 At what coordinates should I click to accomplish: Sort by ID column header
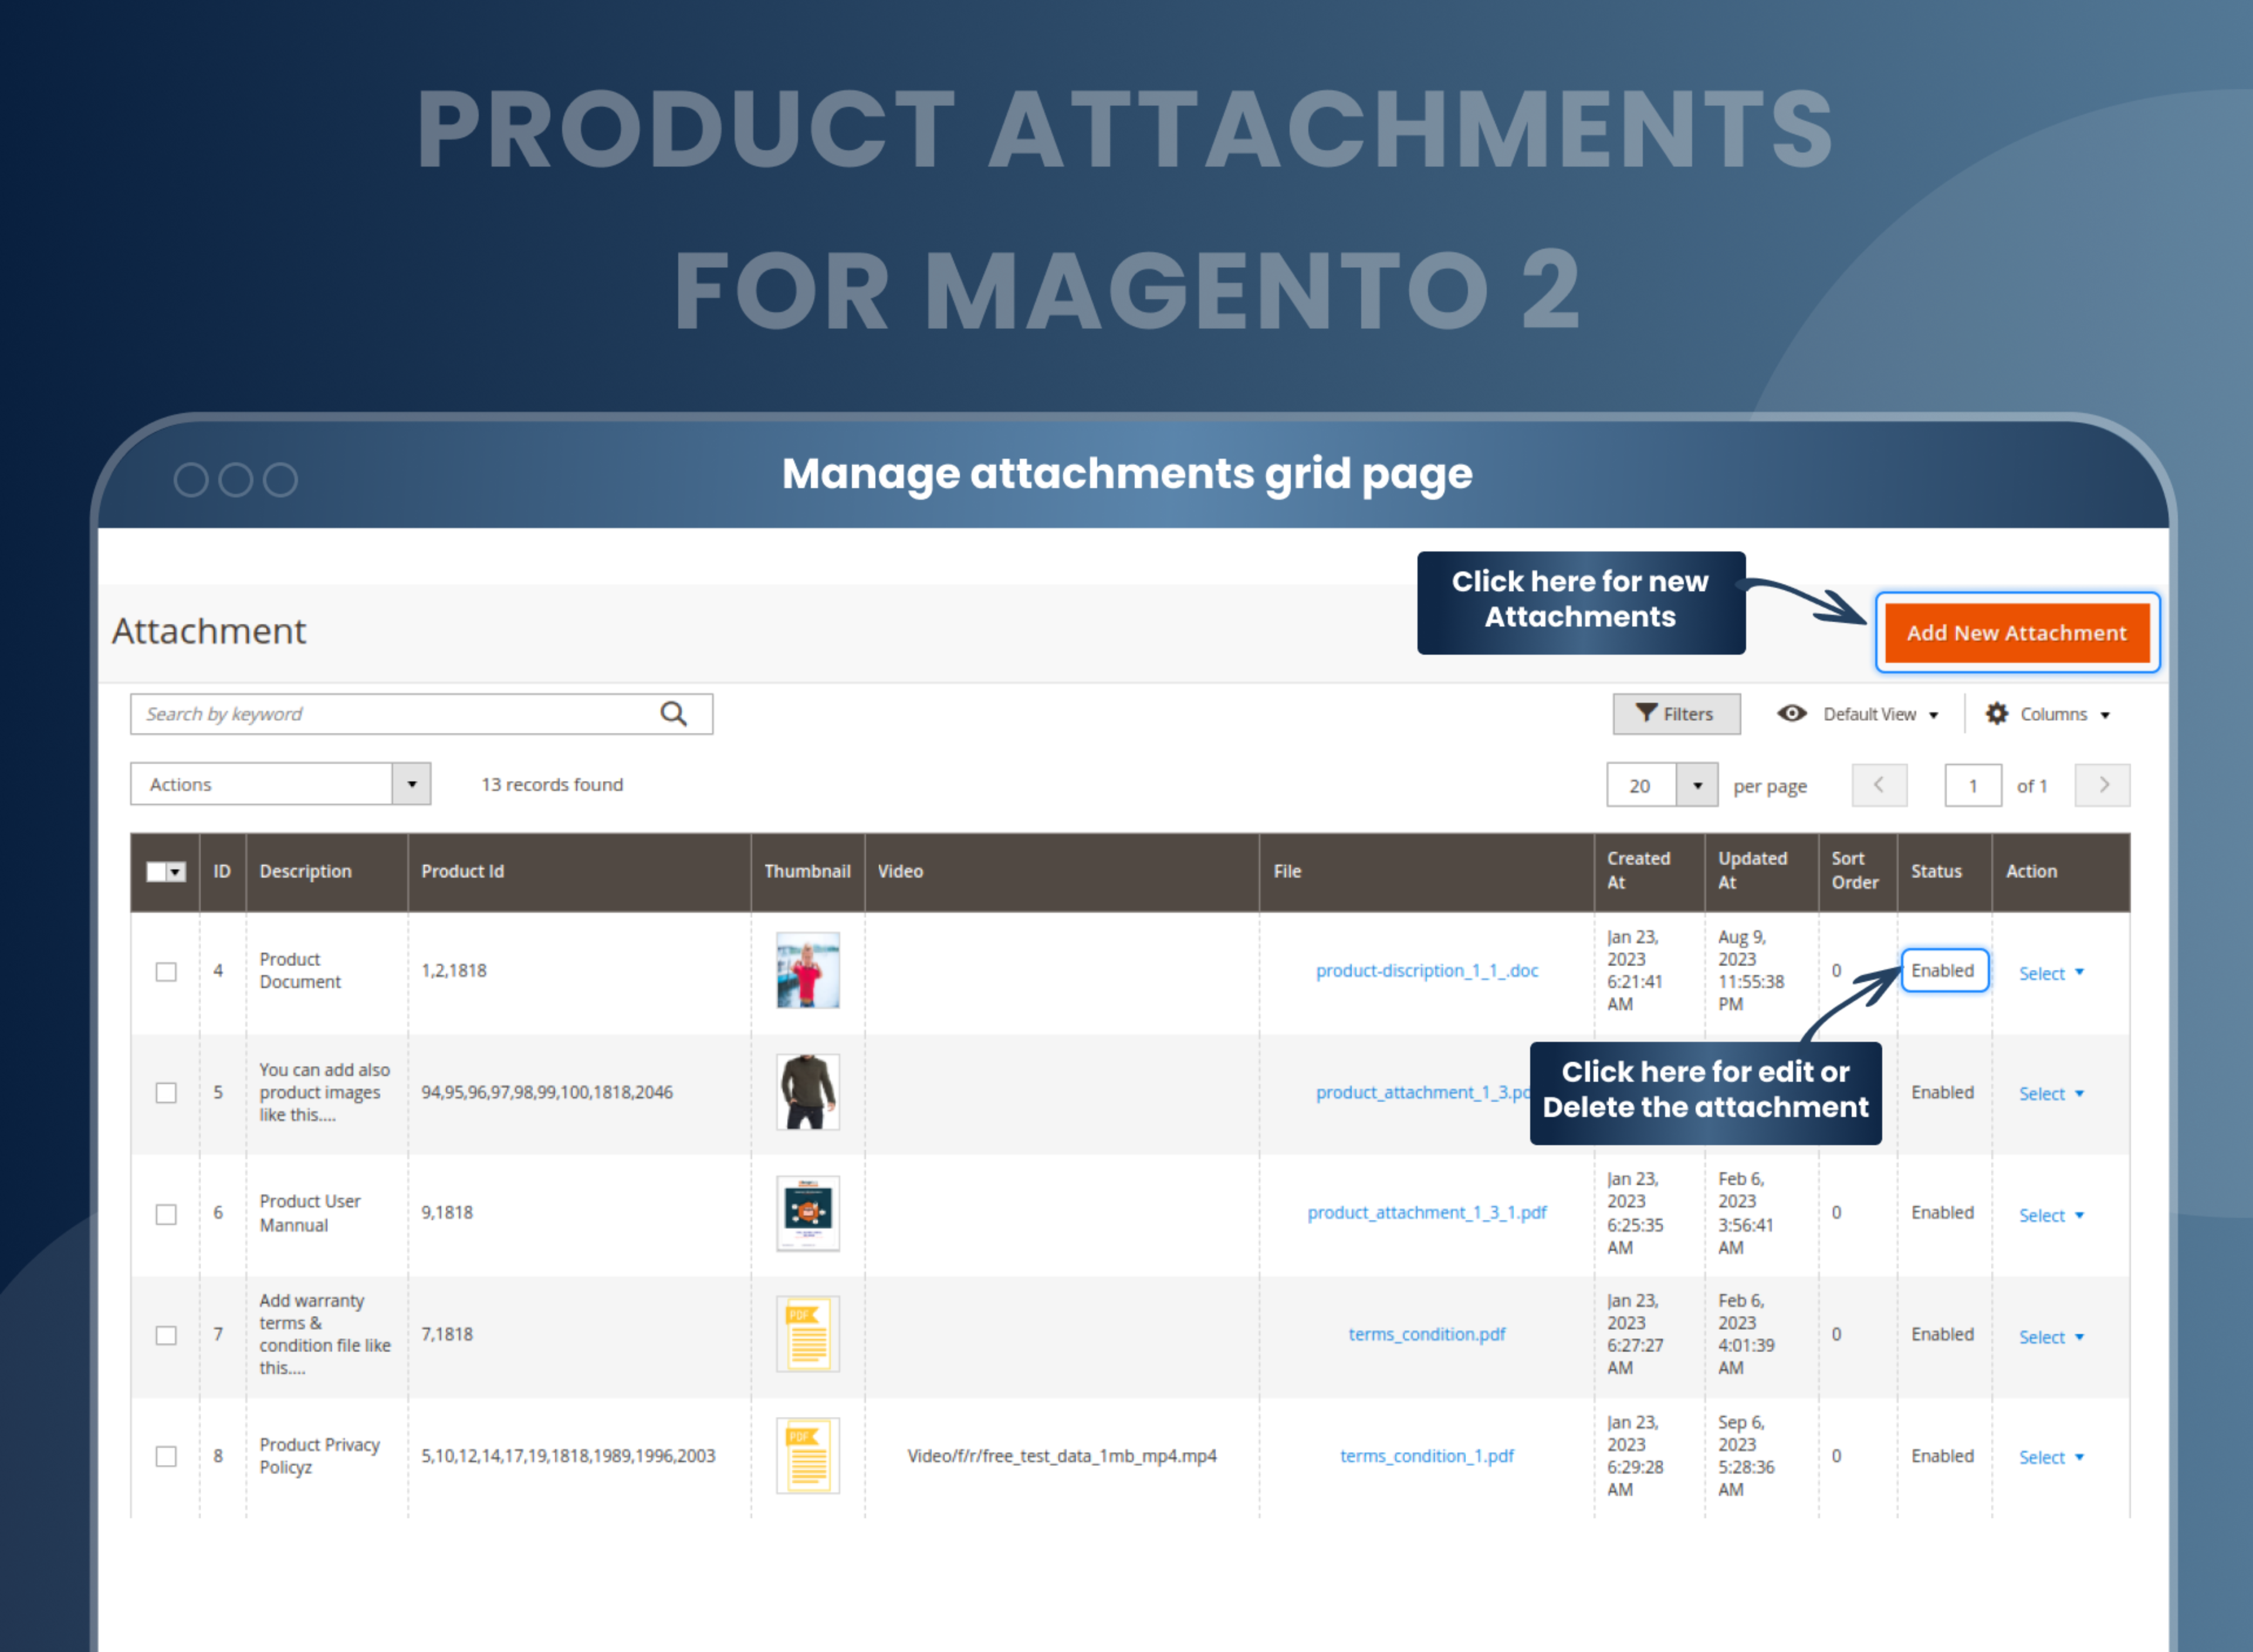click(222, 871)
